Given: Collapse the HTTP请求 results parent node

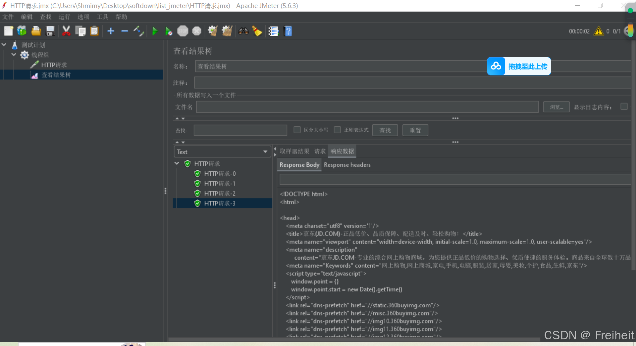Looking at the screenshot, I should pos(177,163).
